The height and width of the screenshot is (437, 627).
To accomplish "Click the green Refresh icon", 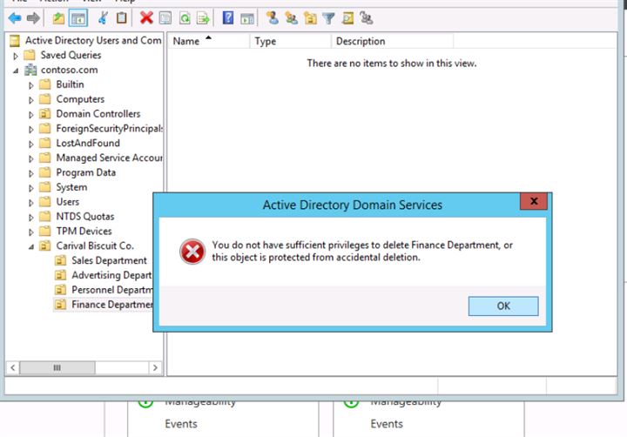I will pyautogui.click(x=185, y=18).
